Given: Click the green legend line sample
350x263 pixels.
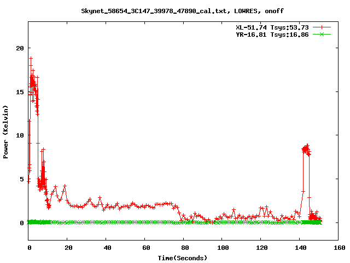Looking at the screenshot, I should (x=322, y=34).
